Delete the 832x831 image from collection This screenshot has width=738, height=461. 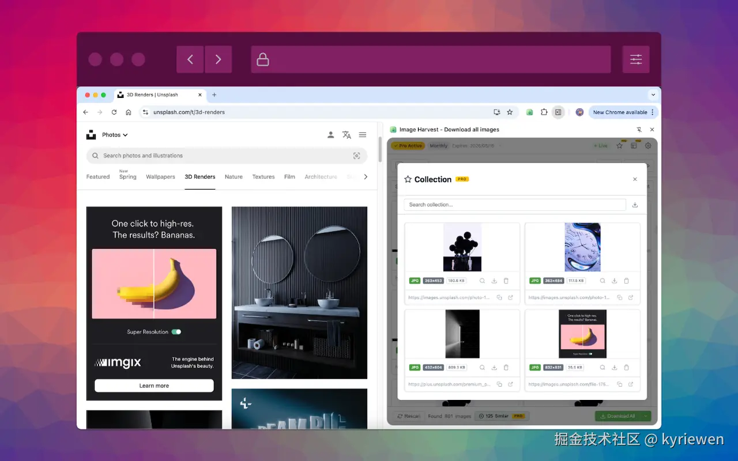point(626,367)
